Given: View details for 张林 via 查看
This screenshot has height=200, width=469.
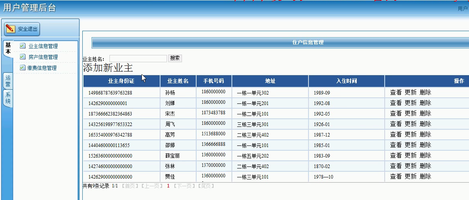Looking at the screenshot, I should coord(396,166).
